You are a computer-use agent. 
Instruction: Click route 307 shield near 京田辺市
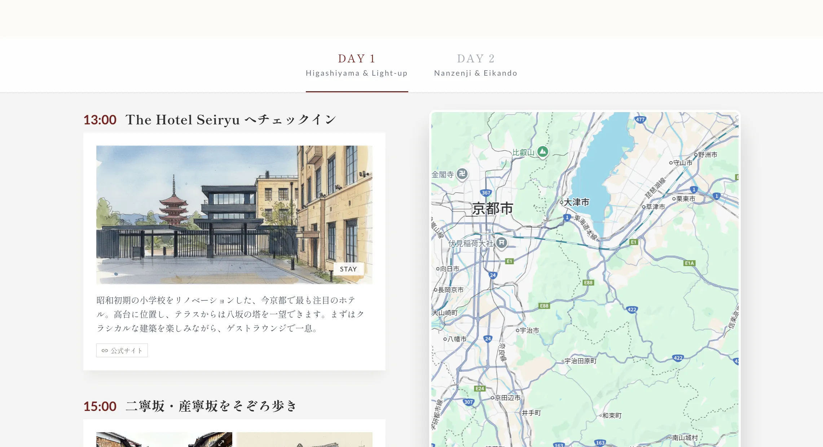coord(468,402)
